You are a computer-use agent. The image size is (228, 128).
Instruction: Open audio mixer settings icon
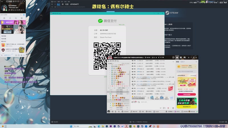119,112
